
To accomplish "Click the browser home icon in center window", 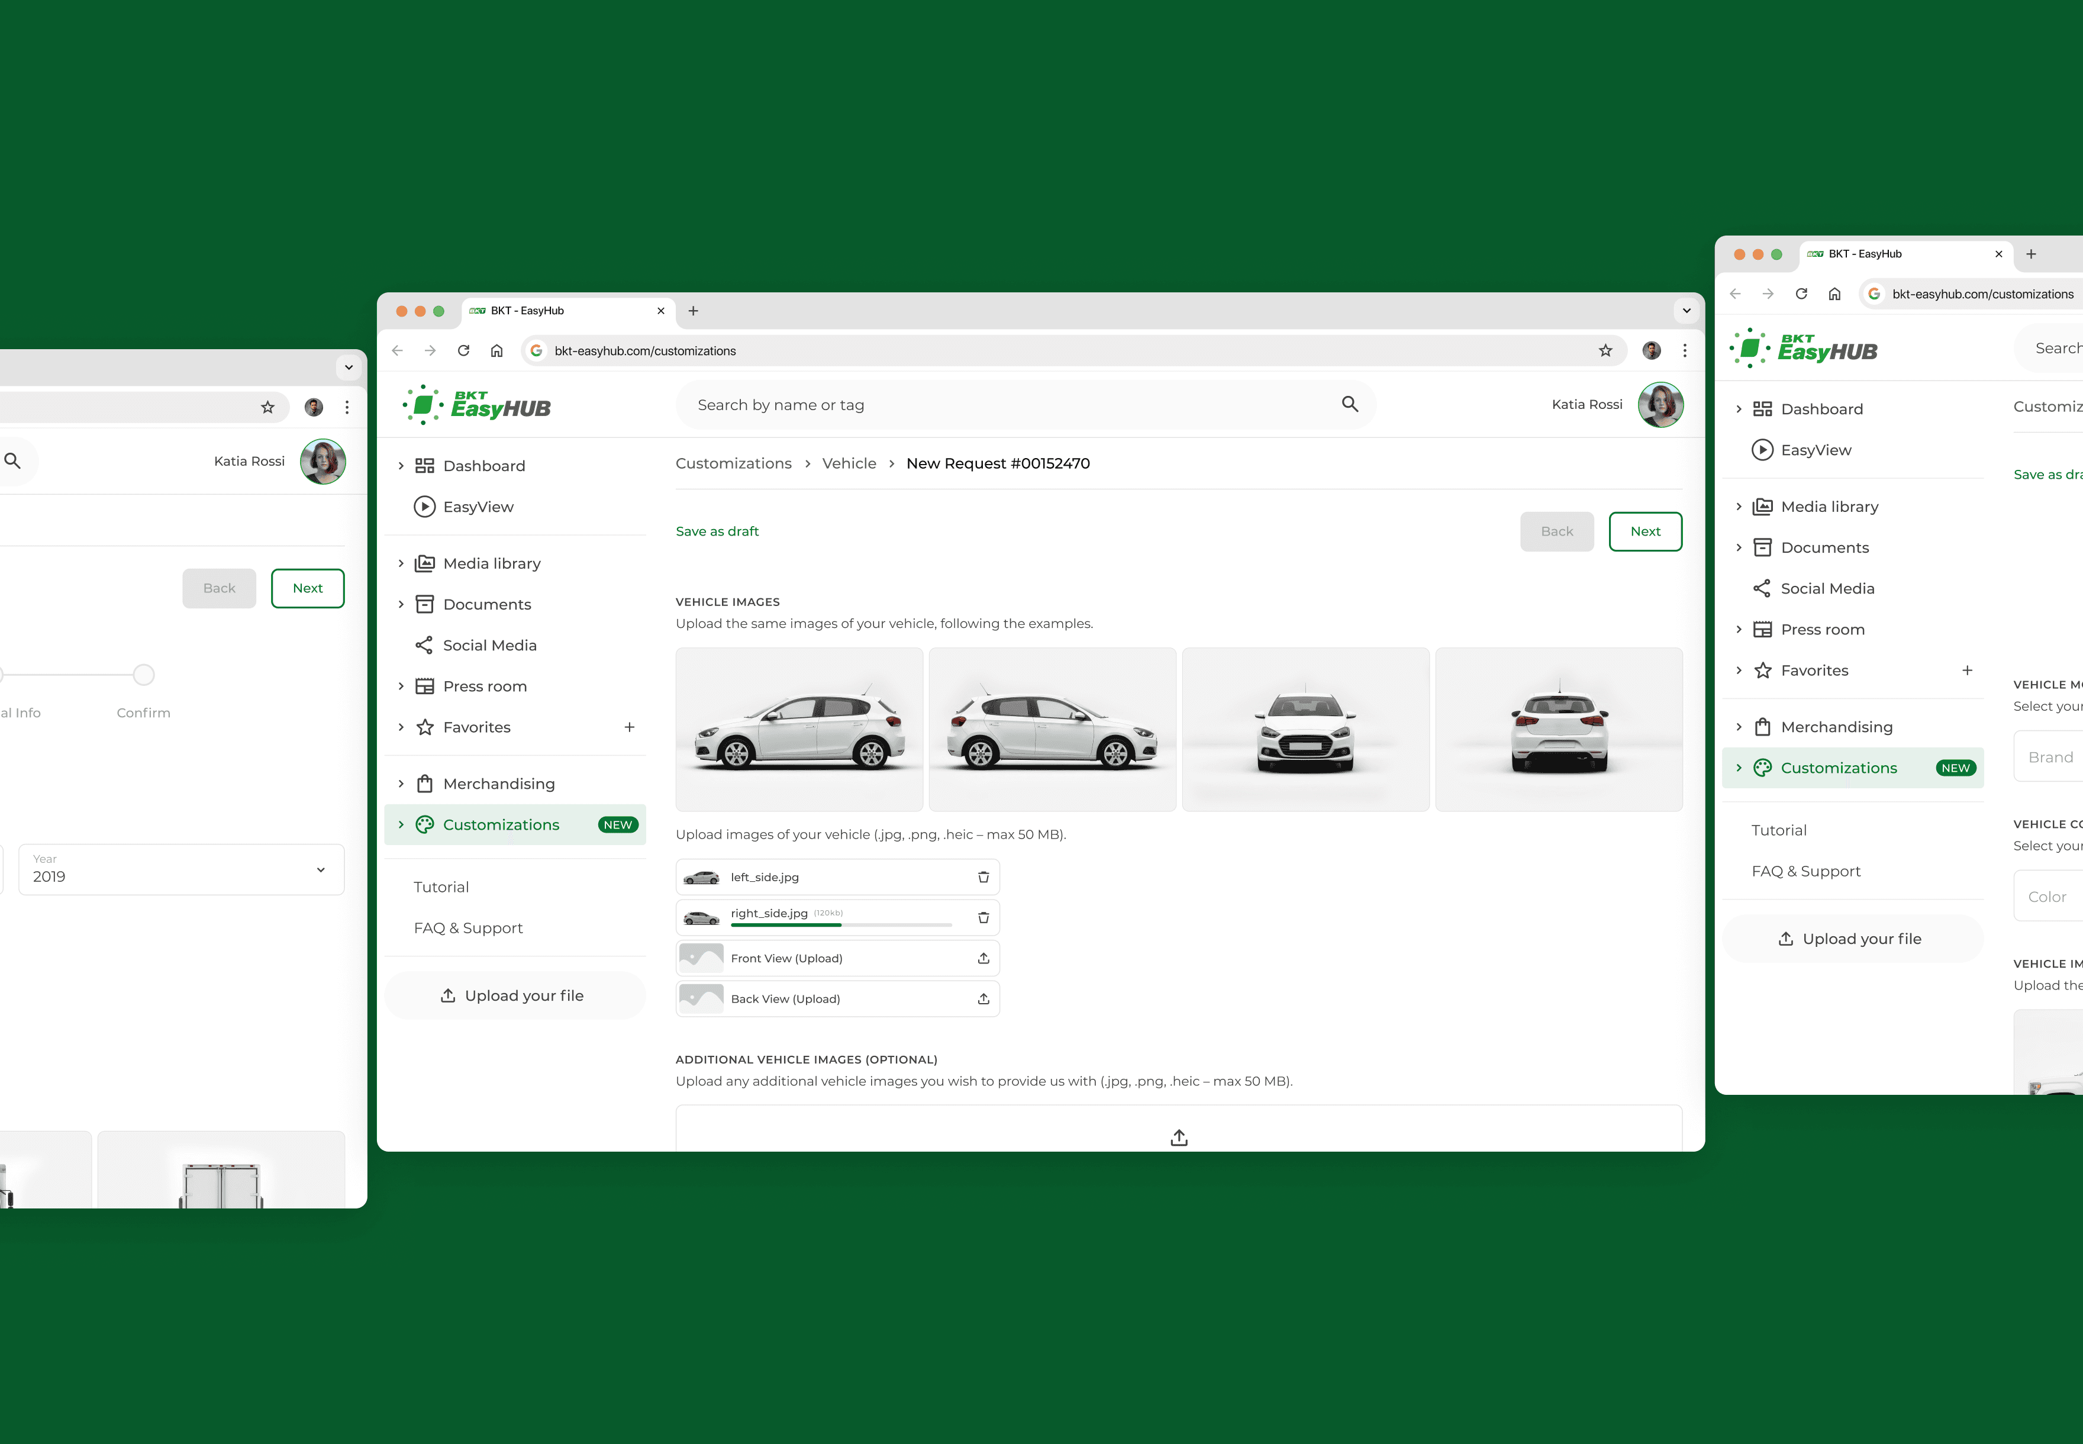I will tap(496, 351).
